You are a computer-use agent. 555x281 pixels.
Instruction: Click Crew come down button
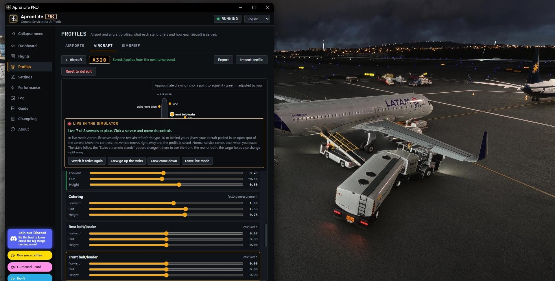pyautogui.click(x=164, y=161)
